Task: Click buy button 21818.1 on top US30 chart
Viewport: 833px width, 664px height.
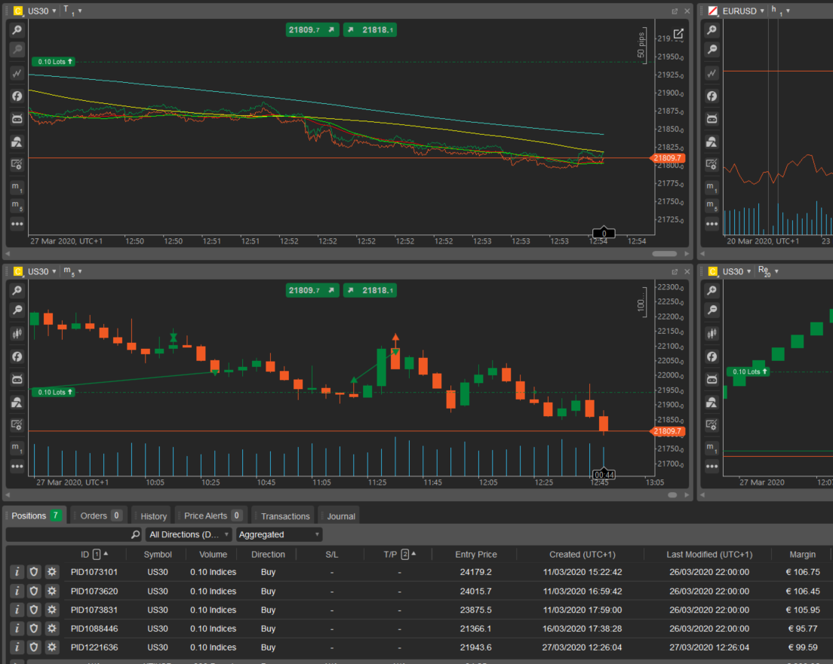Action: point(370,29)
